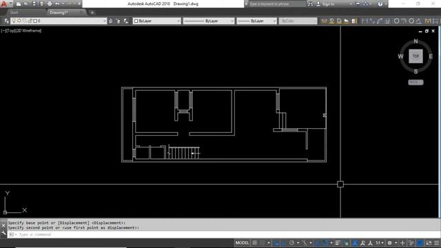441x248 pixels.
Task: Open the ByLayer lineweight dropdown
Action: click(x=256, y=21)
